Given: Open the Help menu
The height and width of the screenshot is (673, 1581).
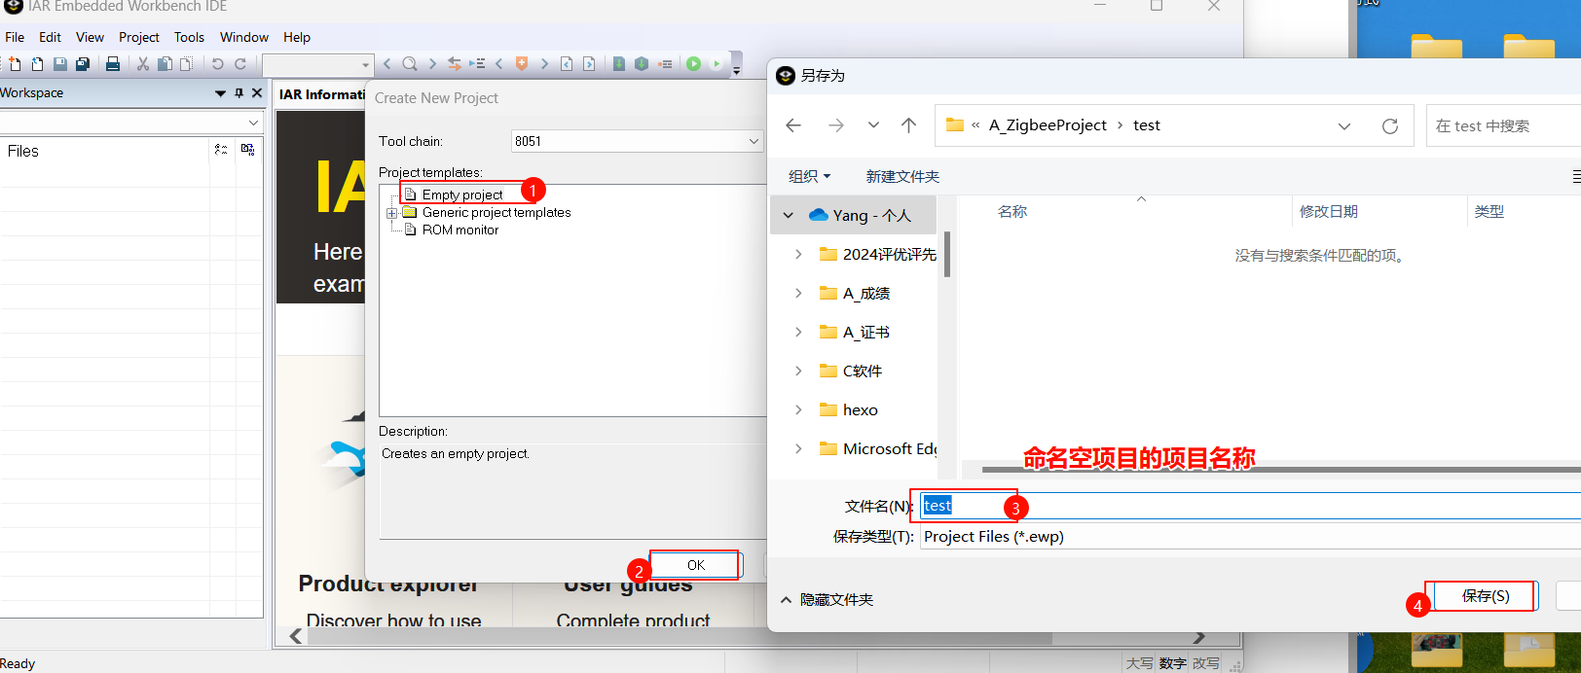Looking at the screenshot, I should point(297,37).
